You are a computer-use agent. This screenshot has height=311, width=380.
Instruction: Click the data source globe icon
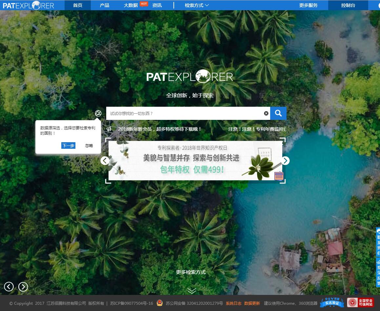pos(98,113)
